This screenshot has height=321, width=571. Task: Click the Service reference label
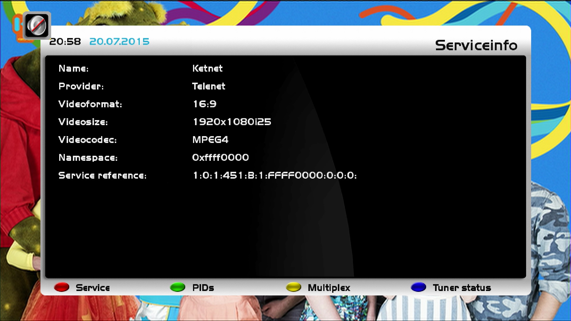(102, 175)
